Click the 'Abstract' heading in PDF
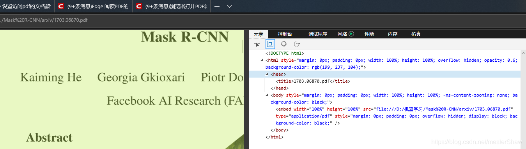Image resolution: width=526 pixels, height=149 pixels. (x=50, y=137)
